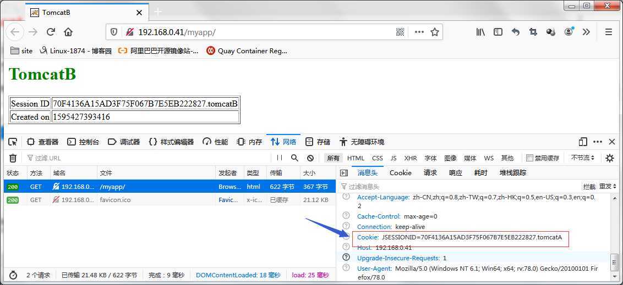Screen dimensions: 623x285
Task: Open the 响应 response details tab
Action: click(x=456, y=173)
